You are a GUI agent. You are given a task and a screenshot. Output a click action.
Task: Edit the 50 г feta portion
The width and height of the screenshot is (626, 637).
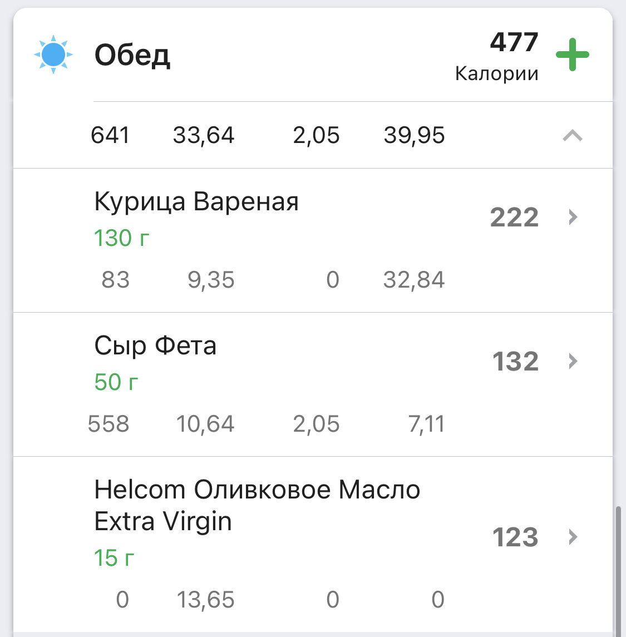116,382
